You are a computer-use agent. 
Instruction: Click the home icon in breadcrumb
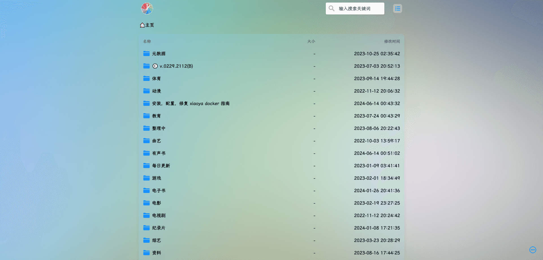click(142, 25)
